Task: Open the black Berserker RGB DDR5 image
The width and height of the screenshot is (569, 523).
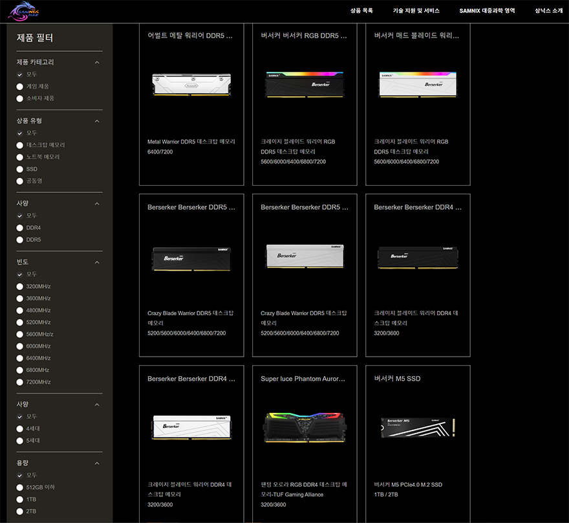Action: coord(305,85)
